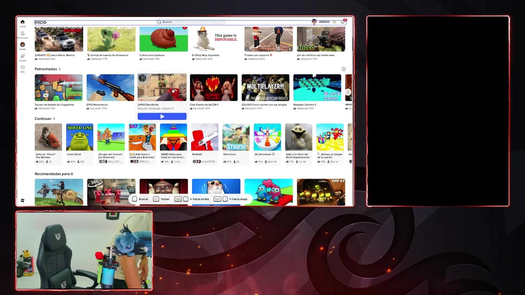The image size is (525, 295).
Task: Open the Inicio home icon in the sidebar
Action: pyautogui.click(x=23, y=22)
